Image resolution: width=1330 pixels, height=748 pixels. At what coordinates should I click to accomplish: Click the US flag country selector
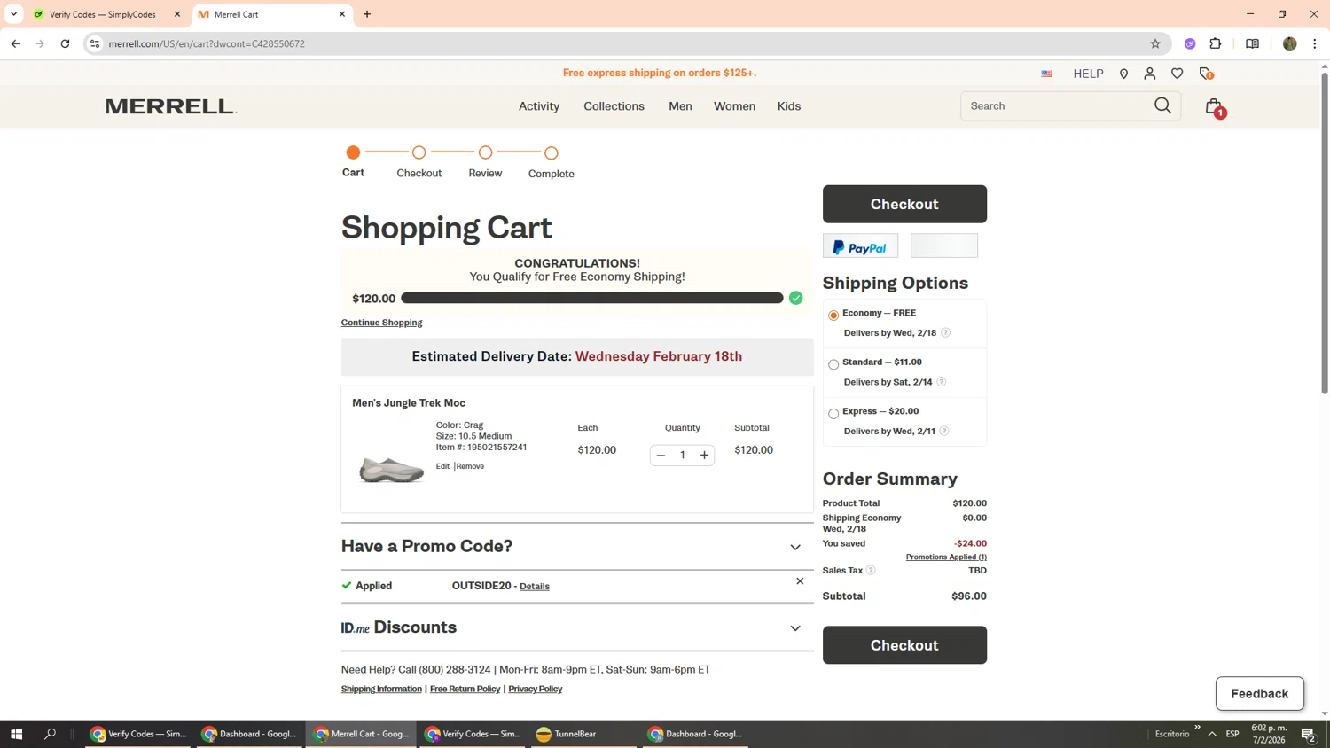[1046, 74]
